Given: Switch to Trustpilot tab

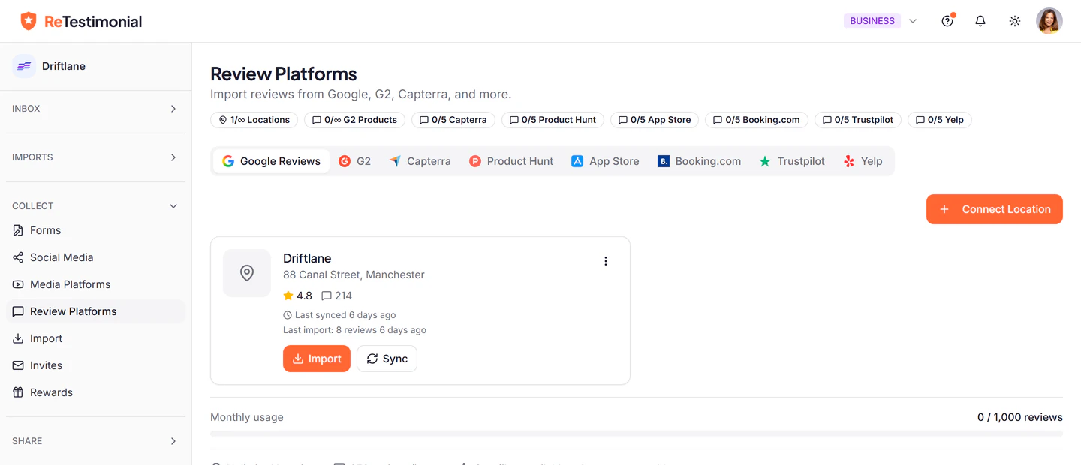Looking at the screenshot, I should pos(792,161).
